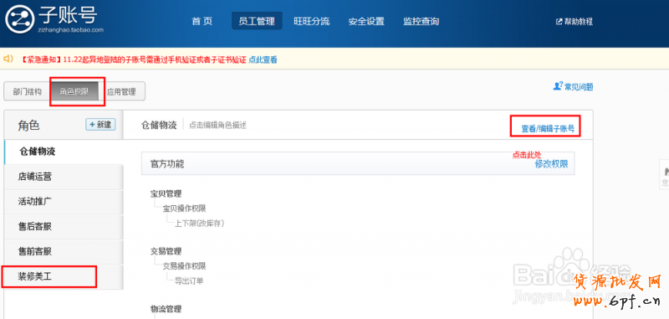Select the 售前客服 role
Screen dimensions: 669x319
pos(64,251)
